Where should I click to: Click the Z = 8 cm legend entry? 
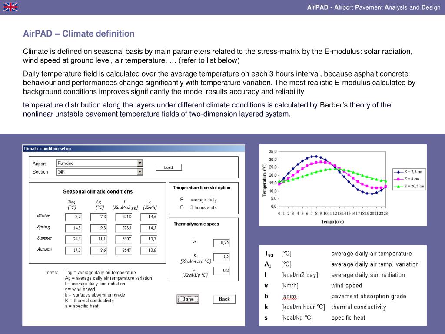[407, 179]
